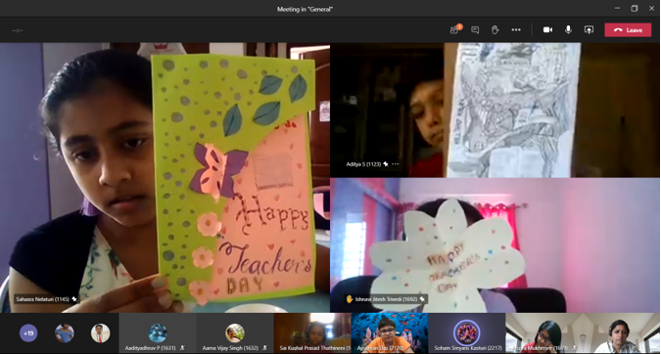
Task: Open Aditya S more options ellipsis
Action: (x=395, y=164)
